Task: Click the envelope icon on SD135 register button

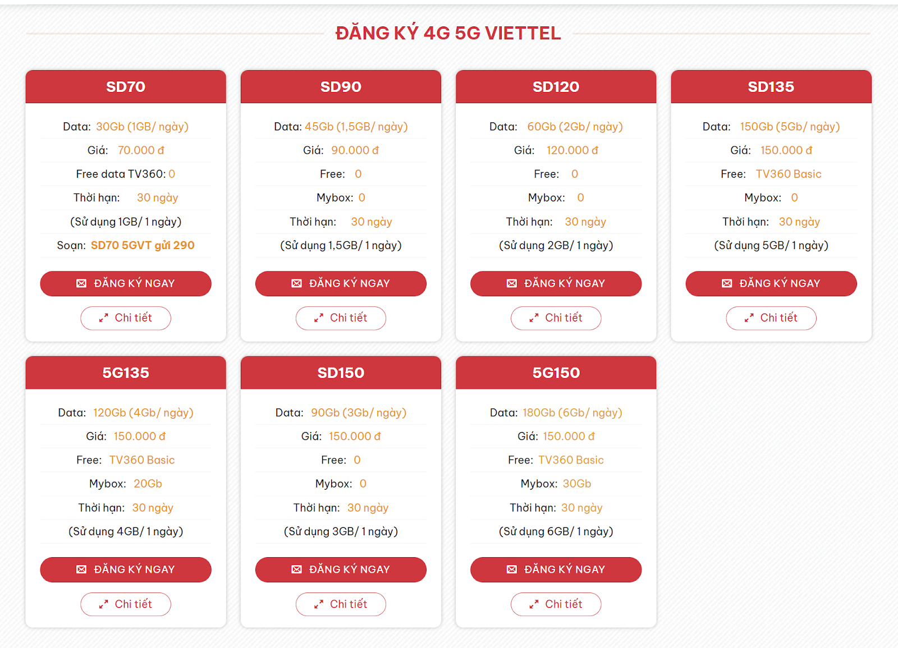Action: coord(727,283)
